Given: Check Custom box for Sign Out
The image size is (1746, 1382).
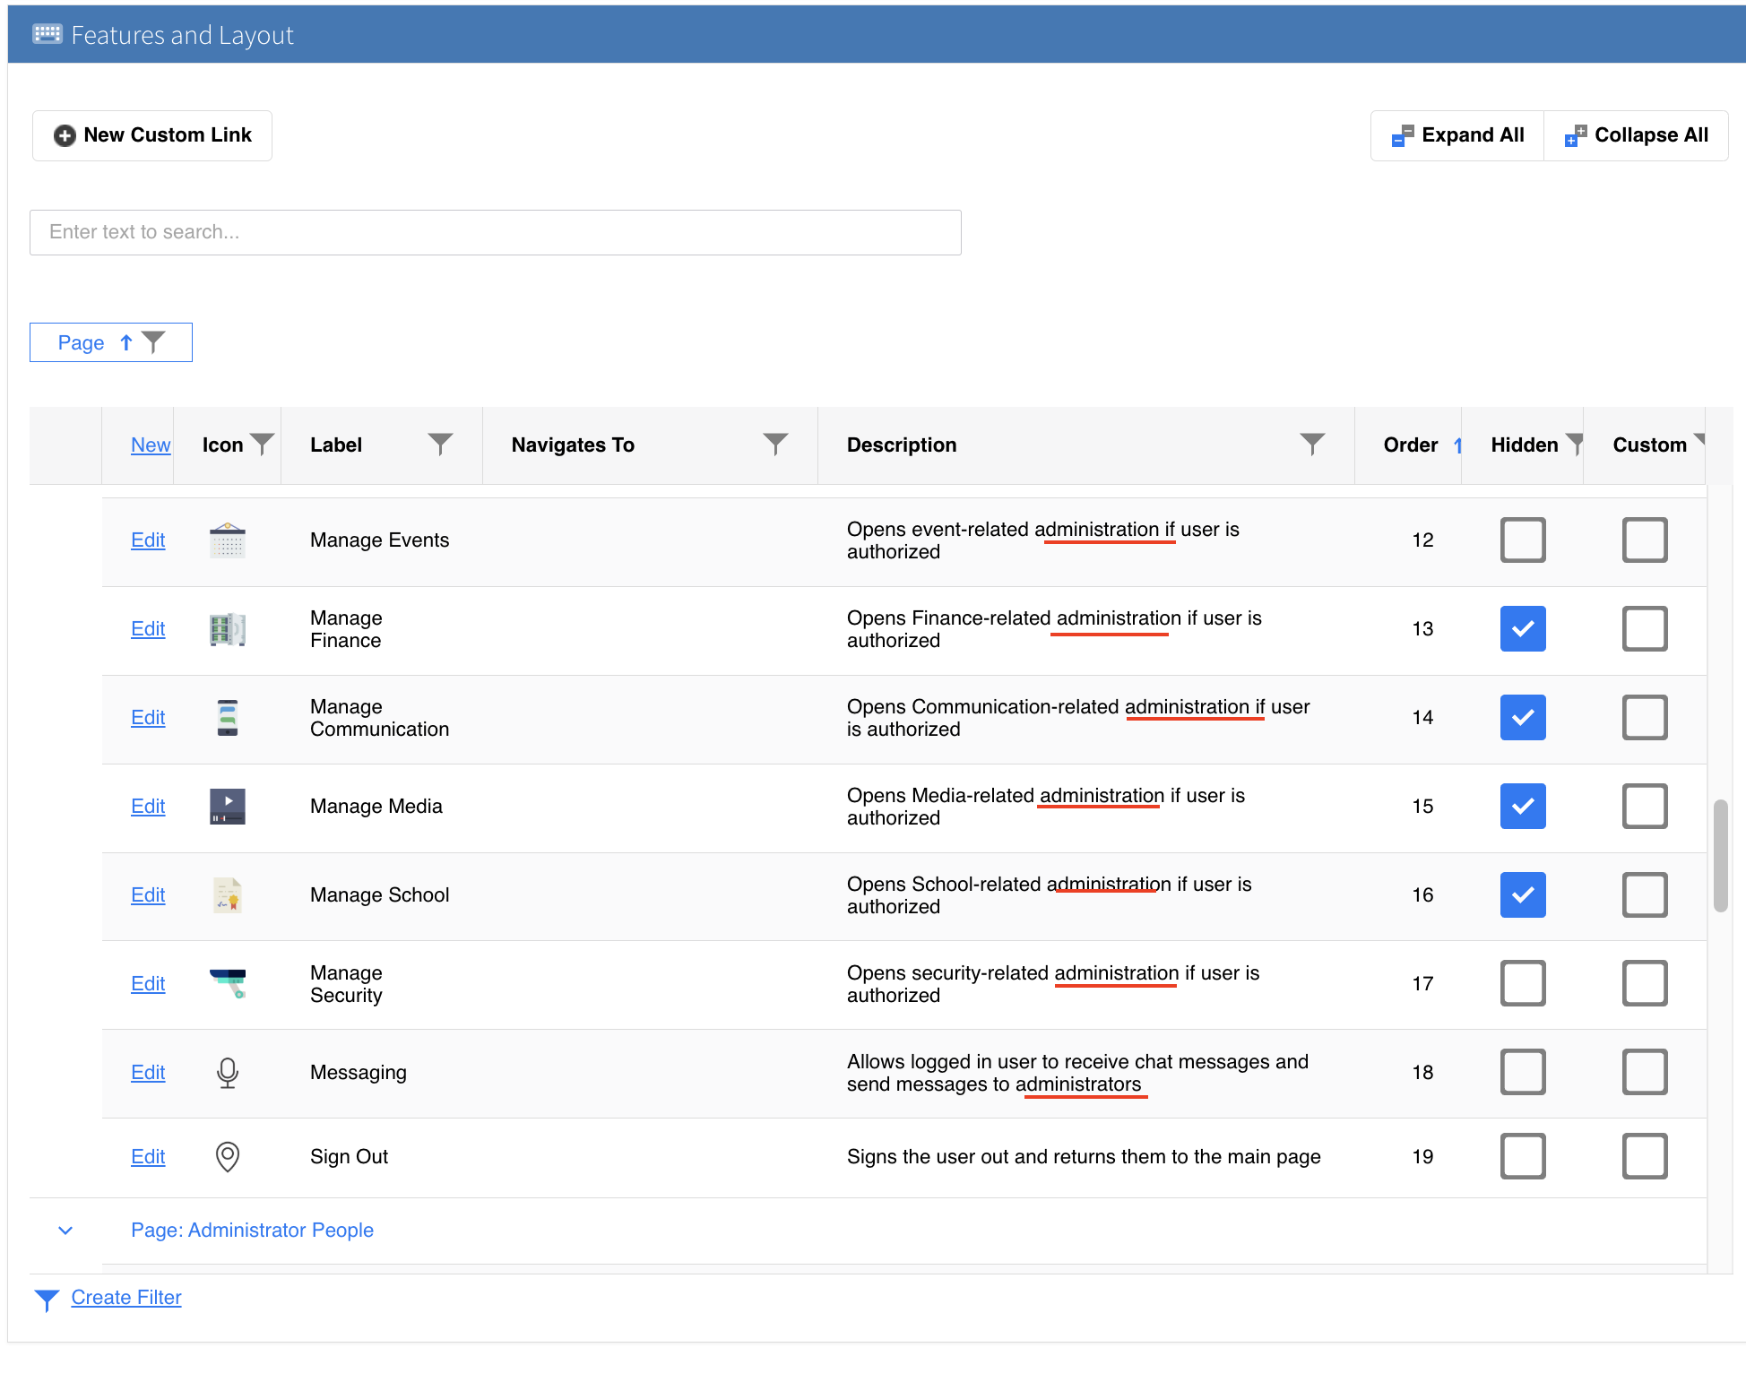Looking at the screenshot, I should tap(1645, 1157).
